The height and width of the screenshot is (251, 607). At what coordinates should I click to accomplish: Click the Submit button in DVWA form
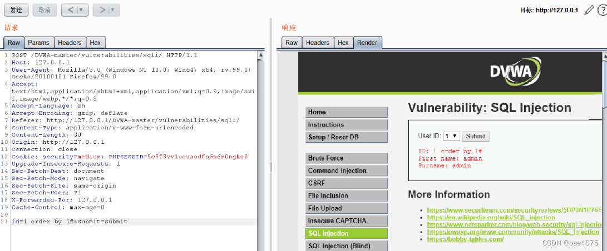point(475,136)
